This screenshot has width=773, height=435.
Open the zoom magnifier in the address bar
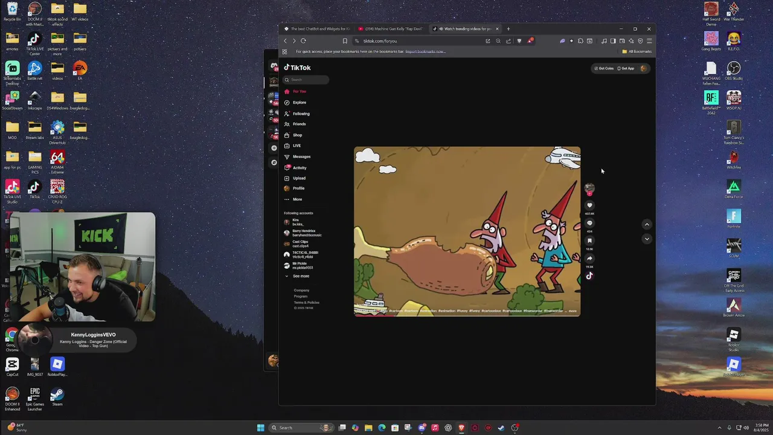tap(498, 41)
